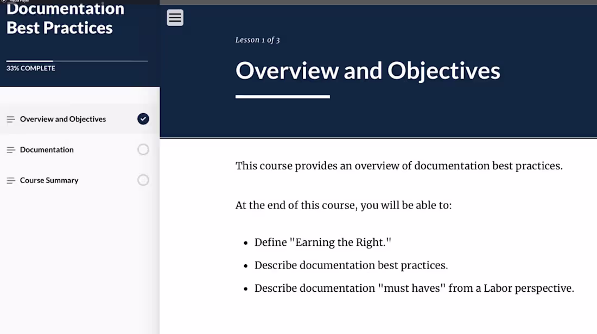Viewport: 597px width, 334px height.
Task: Toggle completion status for Overview and Objectives
Action: click(x=143, y=119)
